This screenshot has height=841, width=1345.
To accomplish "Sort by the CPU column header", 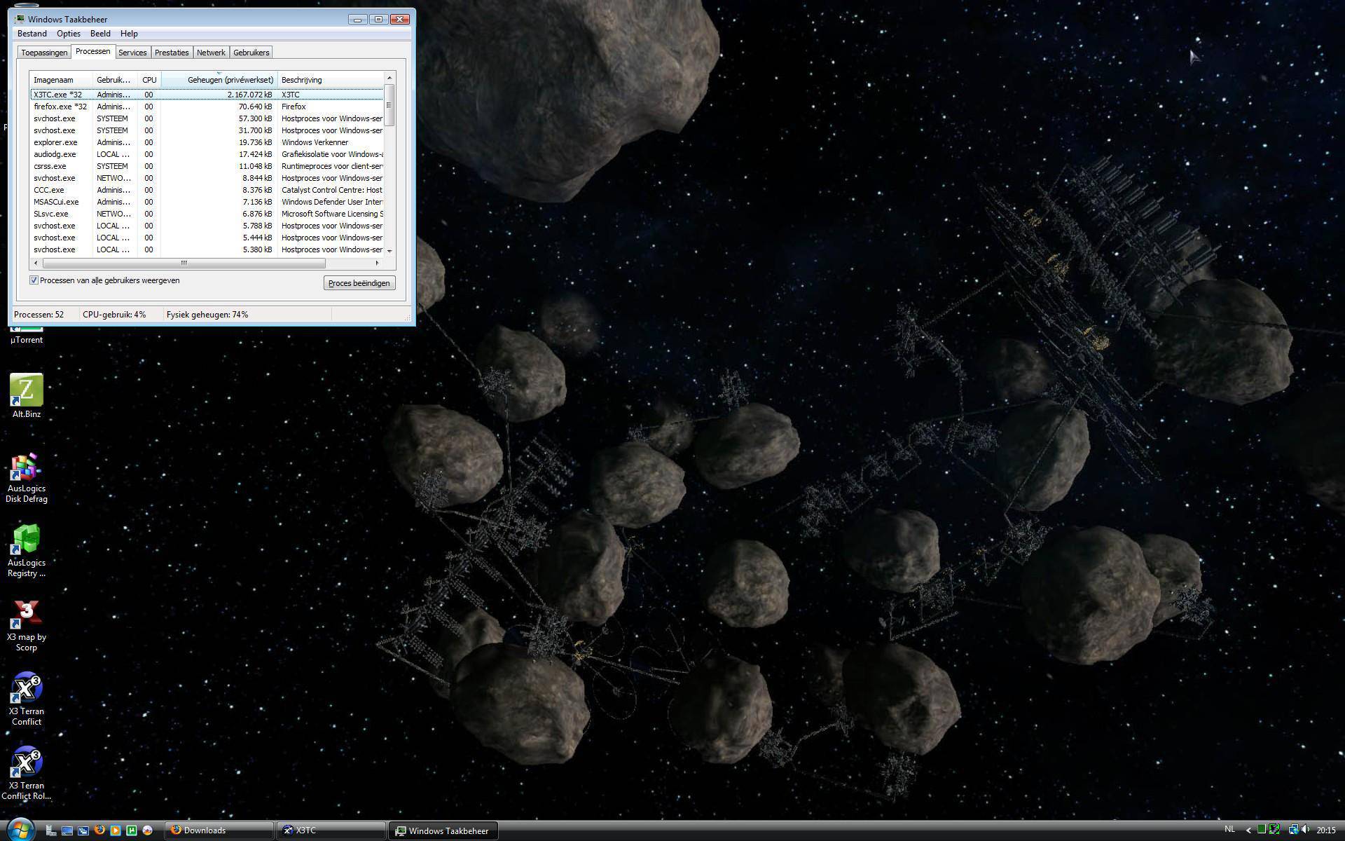I will click(x=149, y=80).
